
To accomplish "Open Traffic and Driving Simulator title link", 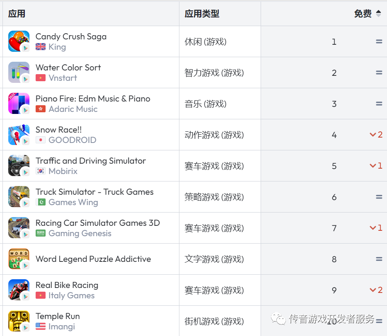I will point(91,161).
